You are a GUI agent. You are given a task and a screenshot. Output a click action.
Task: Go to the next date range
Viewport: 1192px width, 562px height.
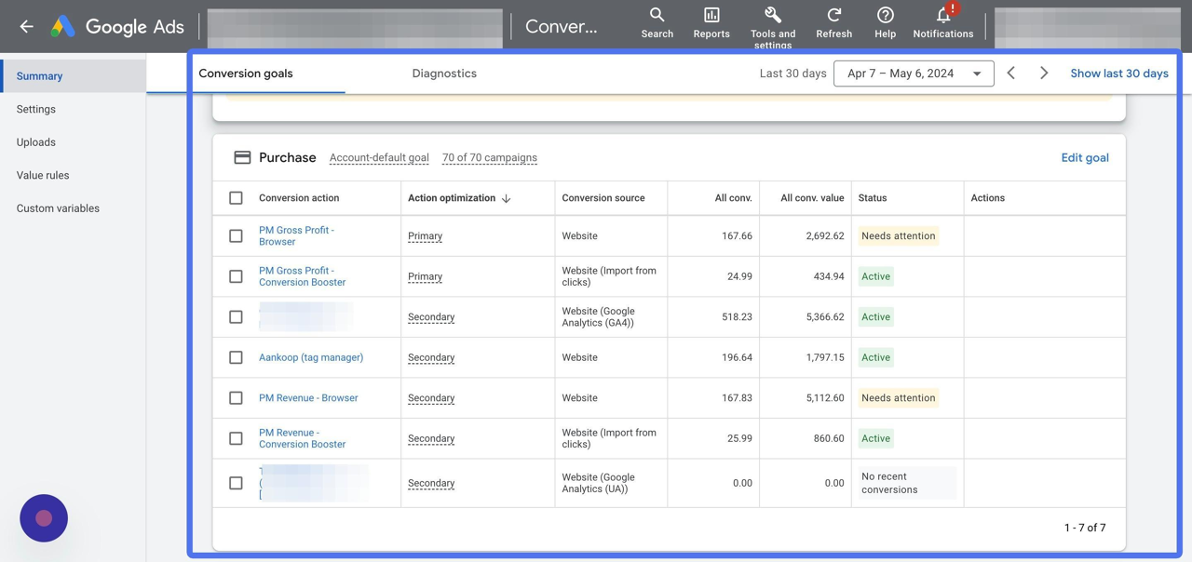point(1044,74)
